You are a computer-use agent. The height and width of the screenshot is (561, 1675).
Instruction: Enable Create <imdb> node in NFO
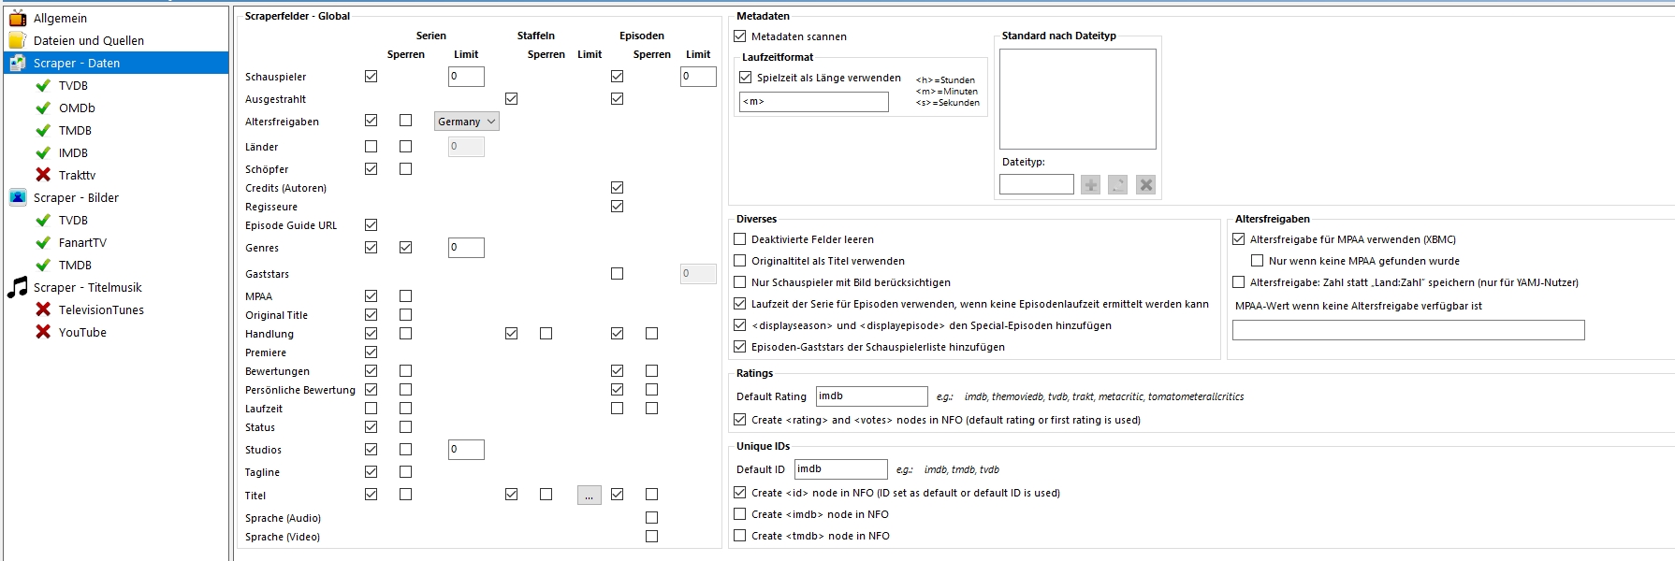point(740,514)
